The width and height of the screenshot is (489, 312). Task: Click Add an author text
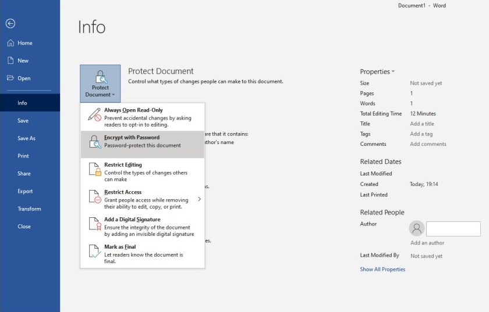point(427,242)
